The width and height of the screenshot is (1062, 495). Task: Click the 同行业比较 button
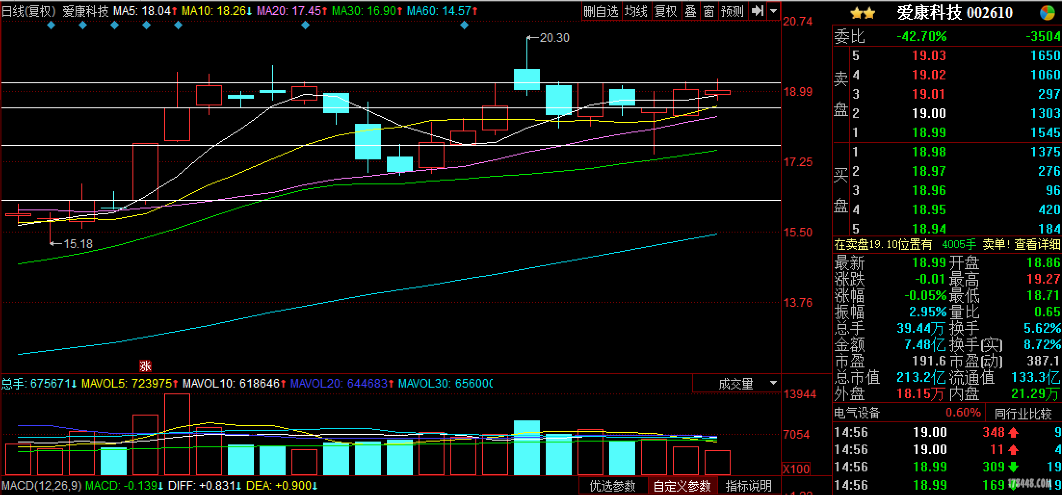[1023, 414]
